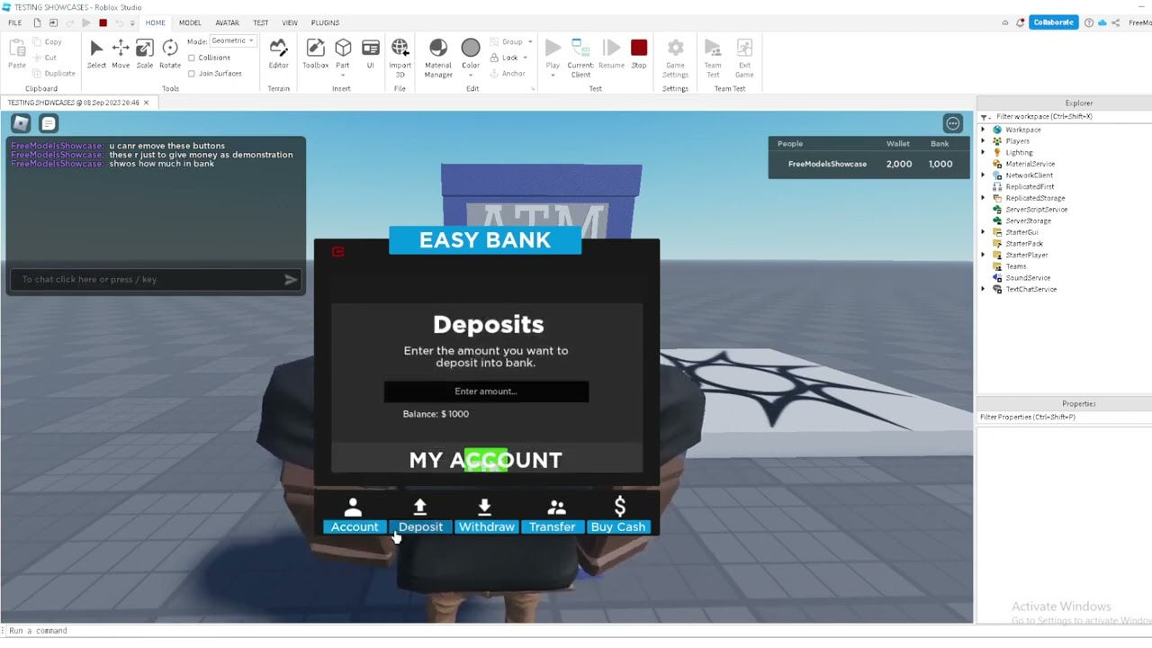
Task: Click the Transfer button label
Action: click(x=553, y=526)
